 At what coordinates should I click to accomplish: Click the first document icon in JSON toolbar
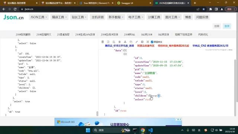[x=103, y=42]
